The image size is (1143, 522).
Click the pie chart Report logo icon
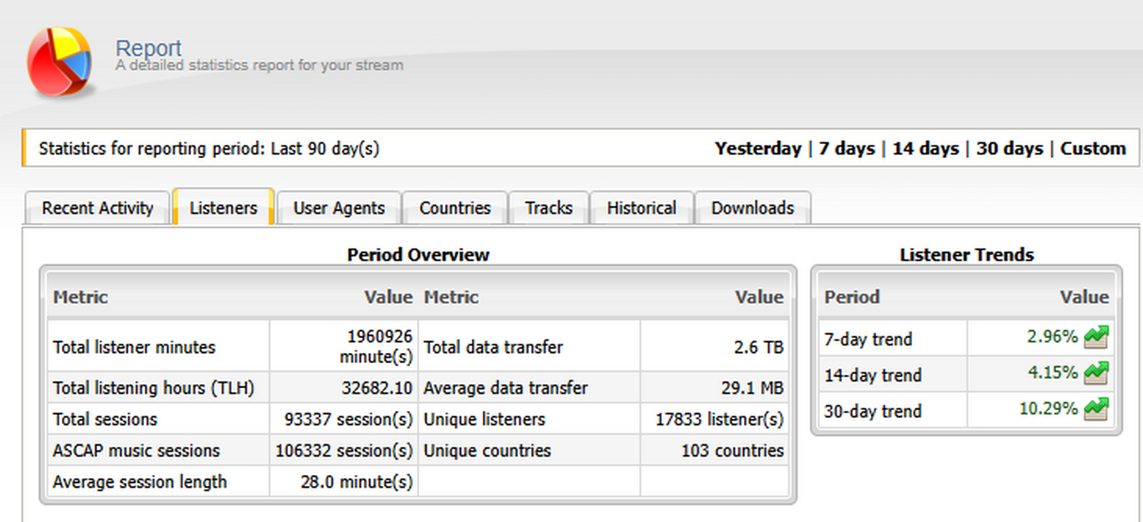(59, 62)
